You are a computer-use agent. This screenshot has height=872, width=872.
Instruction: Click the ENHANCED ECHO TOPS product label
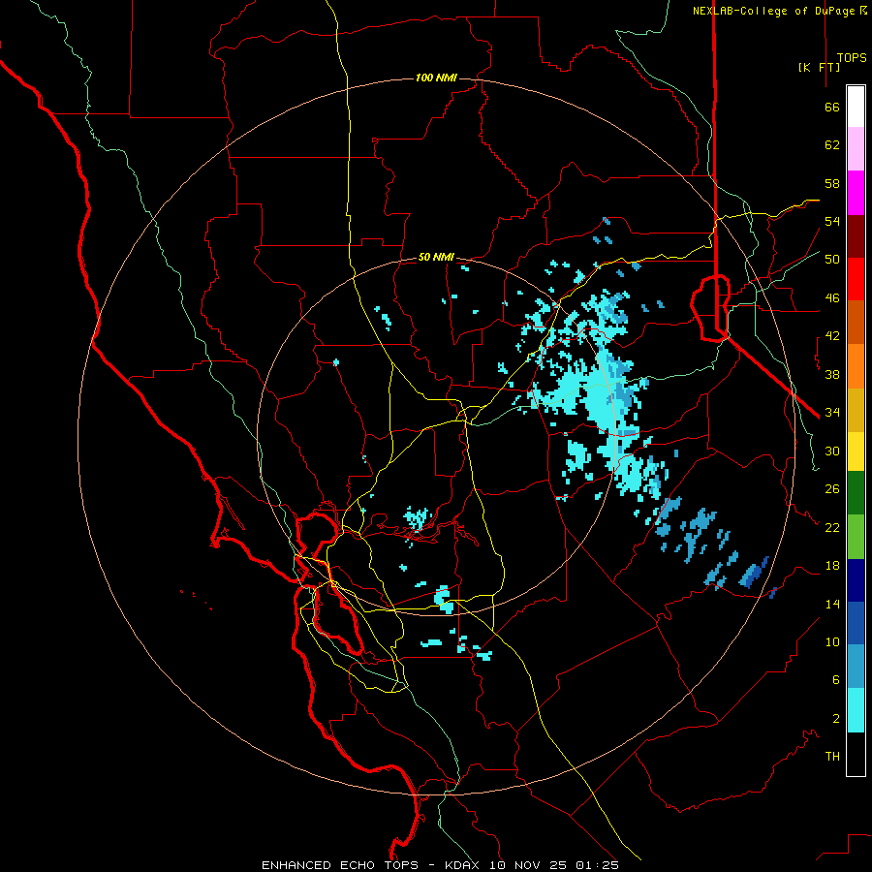point(340,865)
